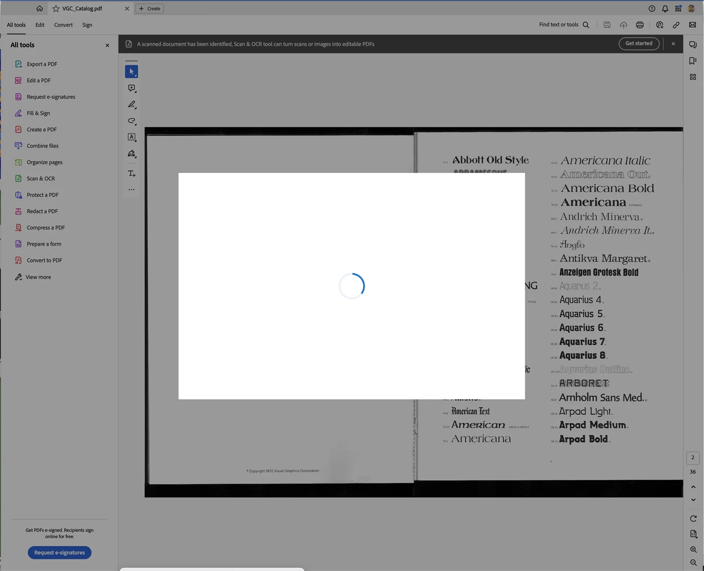Click the zoom out icon

tap(693, 563)
